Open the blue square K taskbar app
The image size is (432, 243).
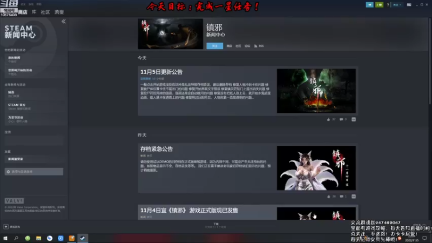pos(60,238)
